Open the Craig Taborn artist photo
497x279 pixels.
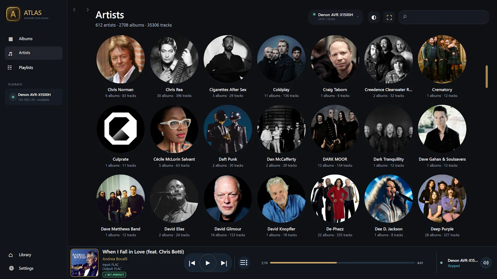pos(335,59)
